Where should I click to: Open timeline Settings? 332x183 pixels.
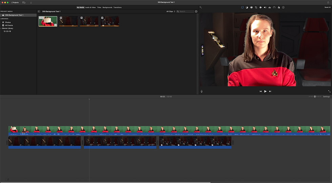tap(326, 96)
